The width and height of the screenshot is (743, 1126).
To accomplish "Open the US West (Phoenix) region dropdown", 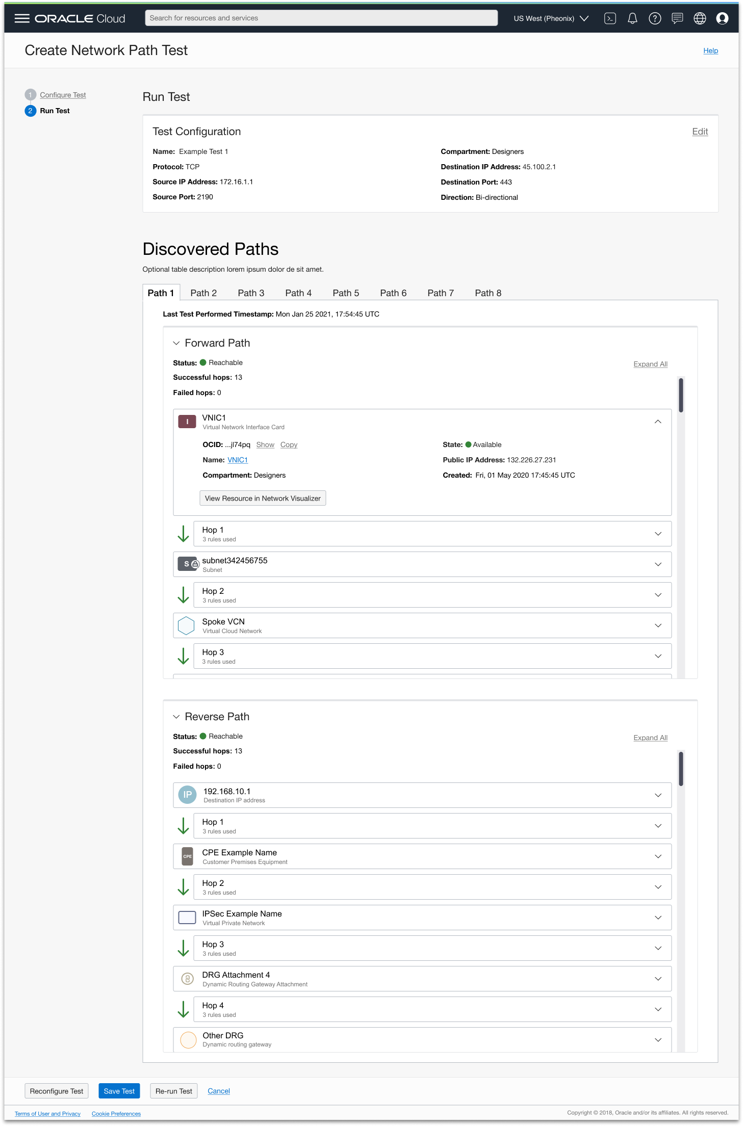I will pyautogui.click(x=551, y=18).
